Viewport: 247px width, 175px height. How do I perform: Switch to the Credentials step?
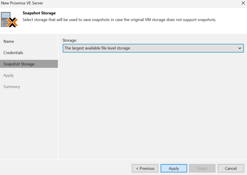(13, 53)
